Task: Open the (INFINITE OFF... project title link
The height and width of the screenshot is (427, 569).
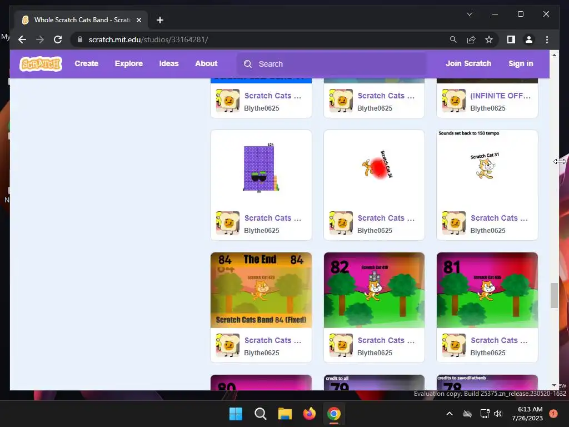Action: click(501, 96)
